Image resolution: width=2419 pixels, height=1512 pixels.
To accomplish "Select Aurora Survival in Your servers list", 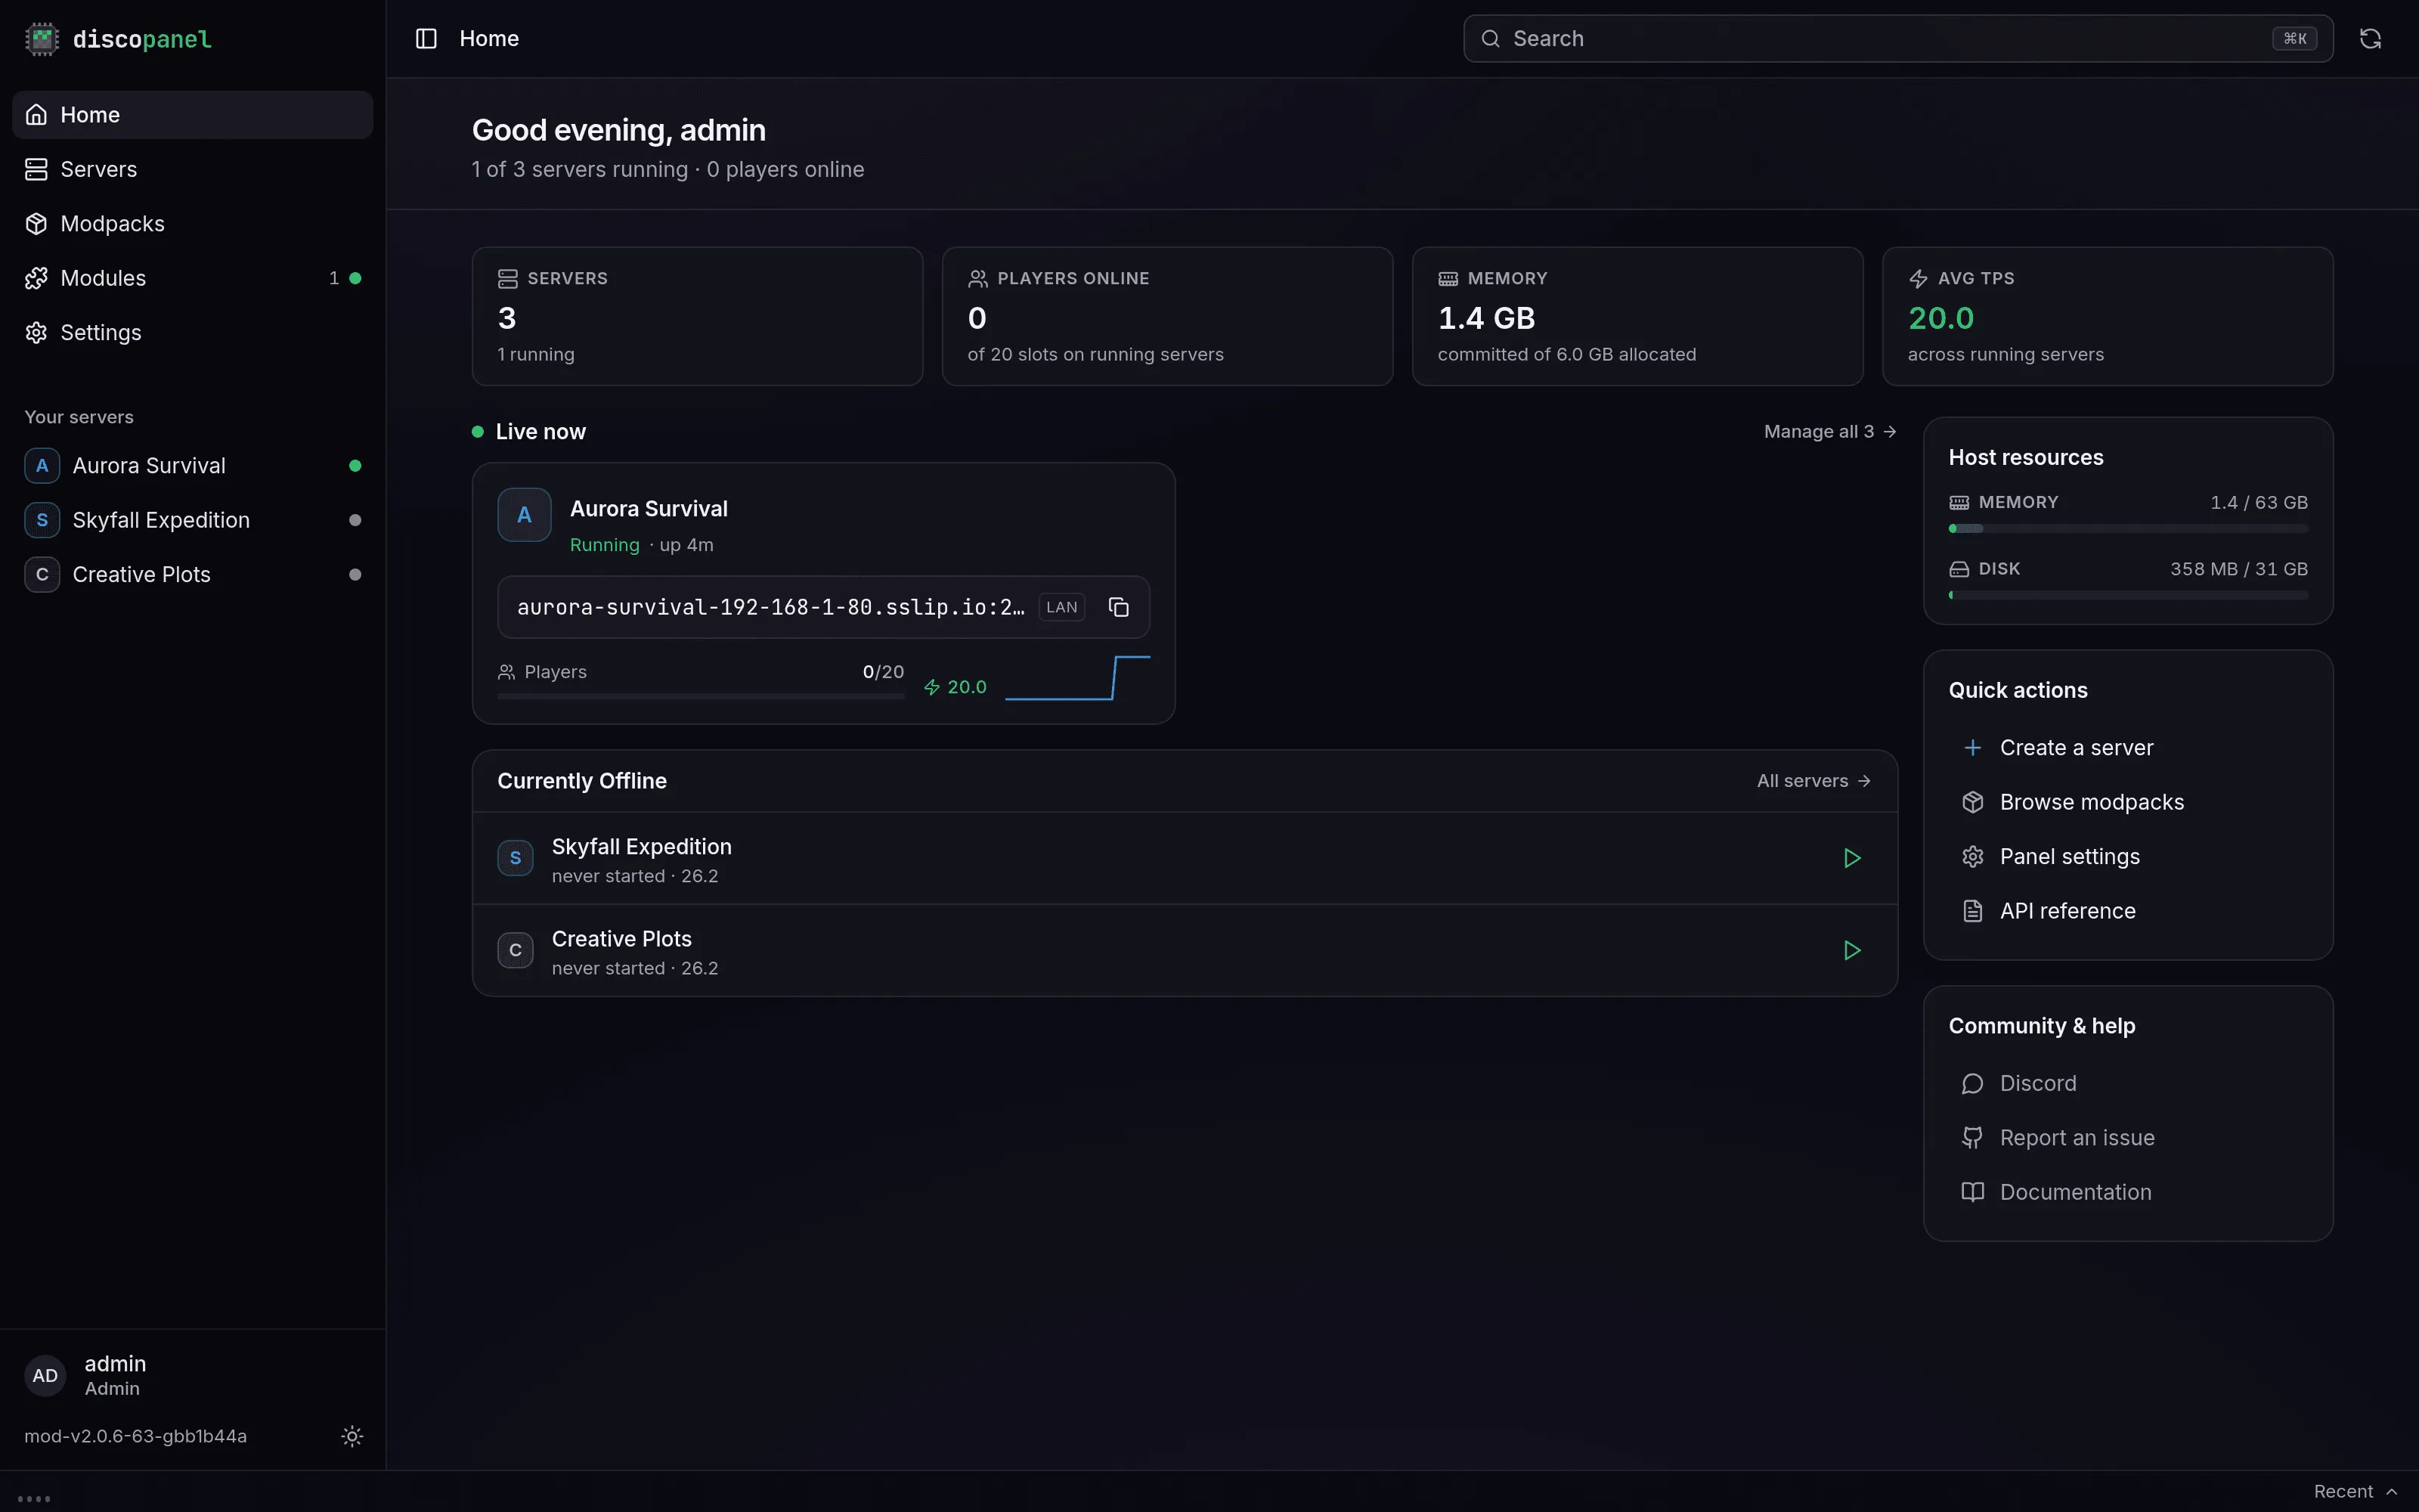I will coord(192,466).
